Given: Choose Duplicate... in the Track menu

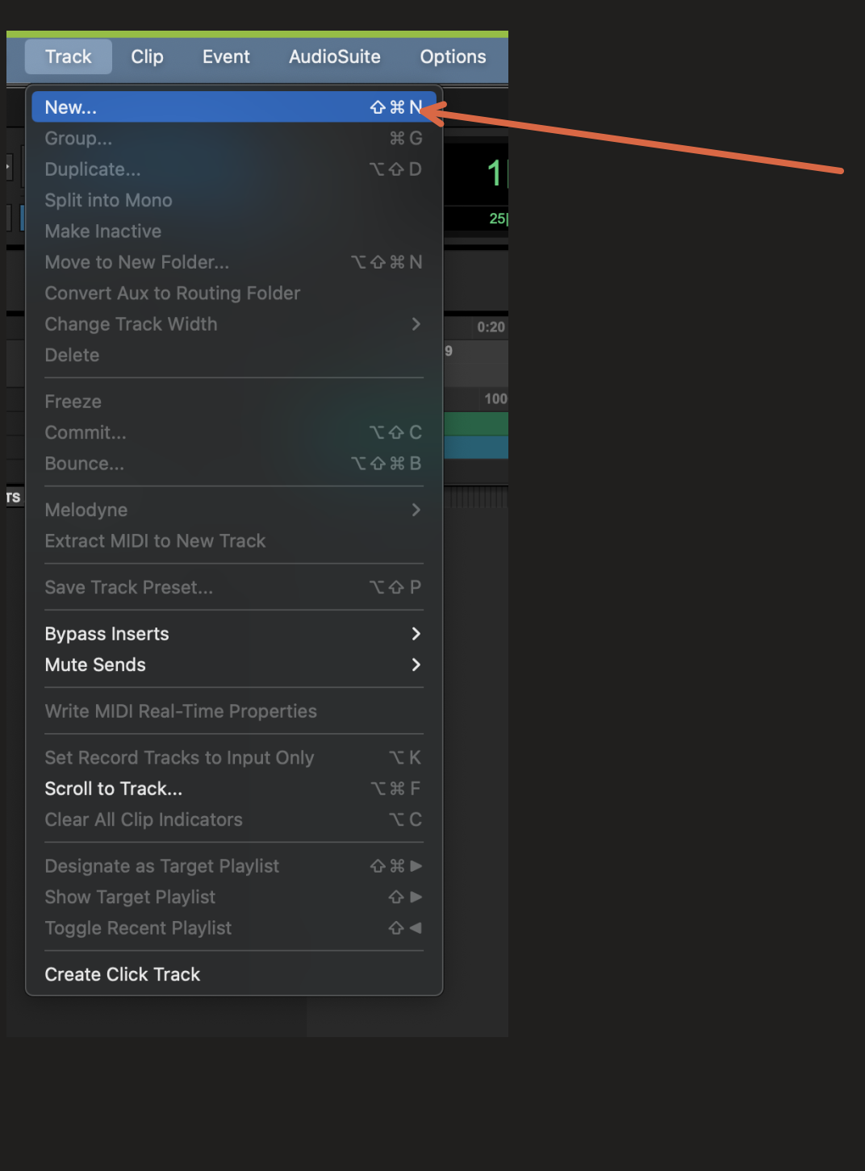Looking at the screenshot, I should tap(93, 169).
